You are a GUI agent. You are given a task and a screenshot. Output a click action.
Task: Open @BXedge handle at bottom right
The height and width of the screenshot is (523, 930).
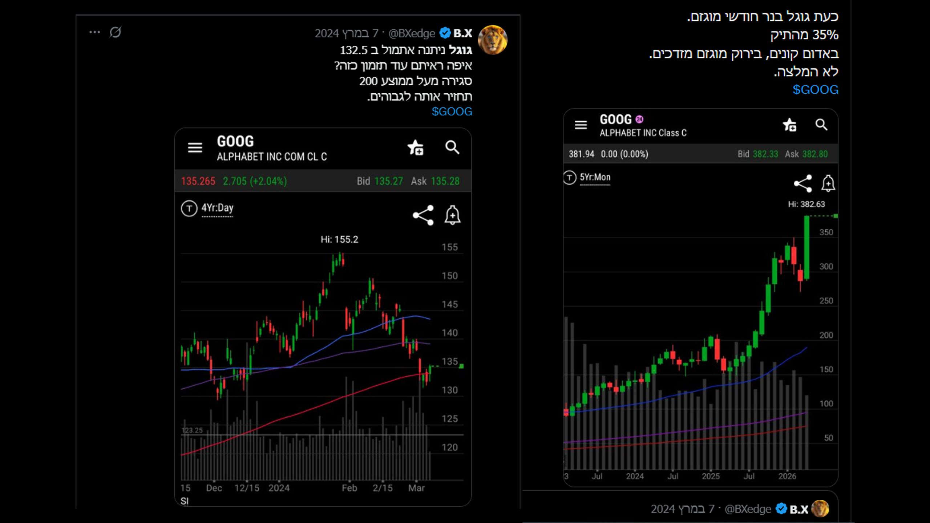748,509
